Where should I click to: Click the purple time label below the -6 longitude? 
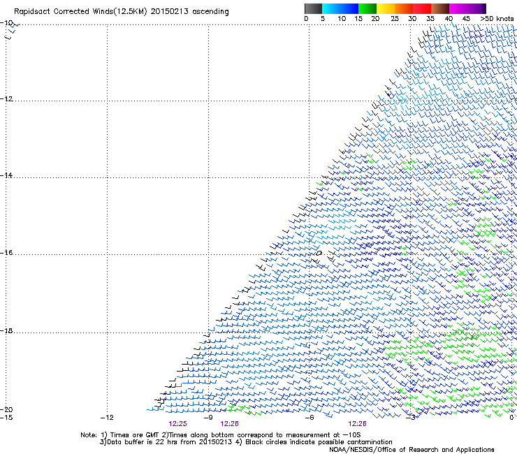tap(357, 424)
